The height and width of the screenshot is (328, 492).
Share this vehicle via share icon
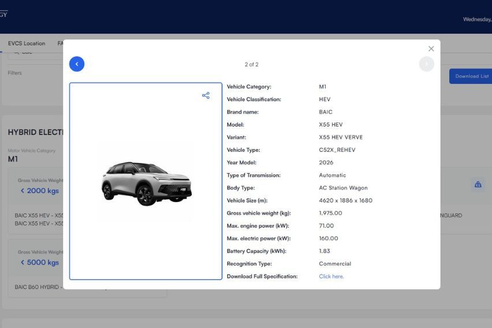[206, 95]
